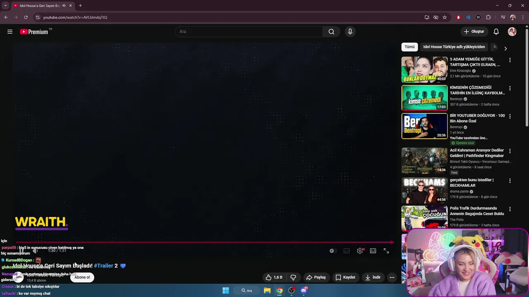Image resolution: width=529 pixels, height=297 pixels.
Task: Open the red hand adblock extension
Action: pos(458,17)
